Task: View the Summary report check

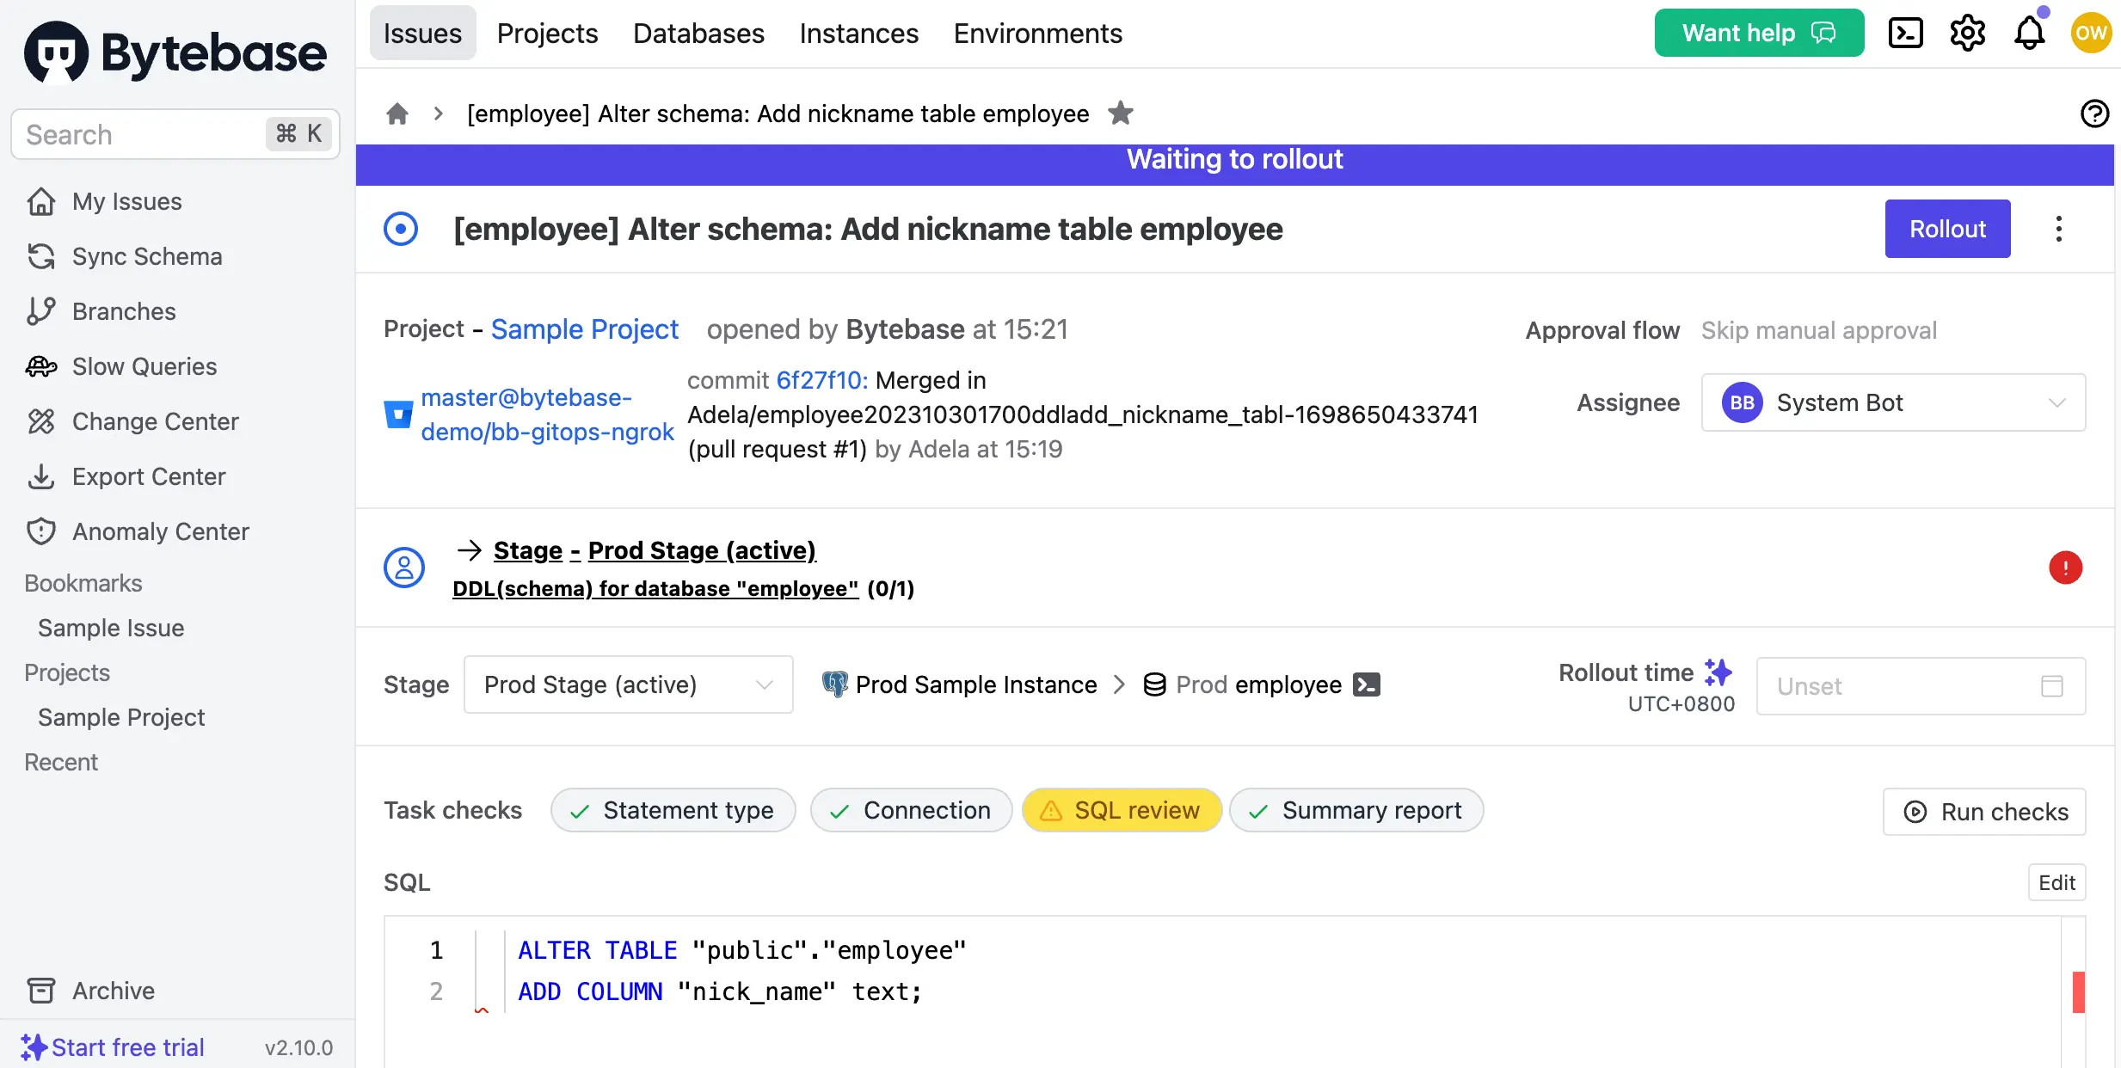Action: (1356, 810)
